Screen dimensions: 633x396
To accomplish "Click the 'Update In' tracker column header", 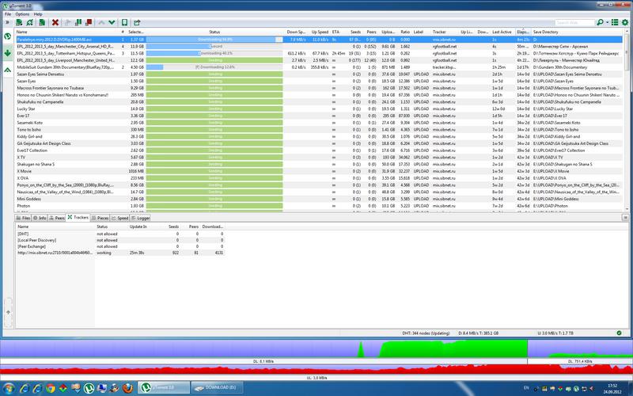I will point(138,227).
